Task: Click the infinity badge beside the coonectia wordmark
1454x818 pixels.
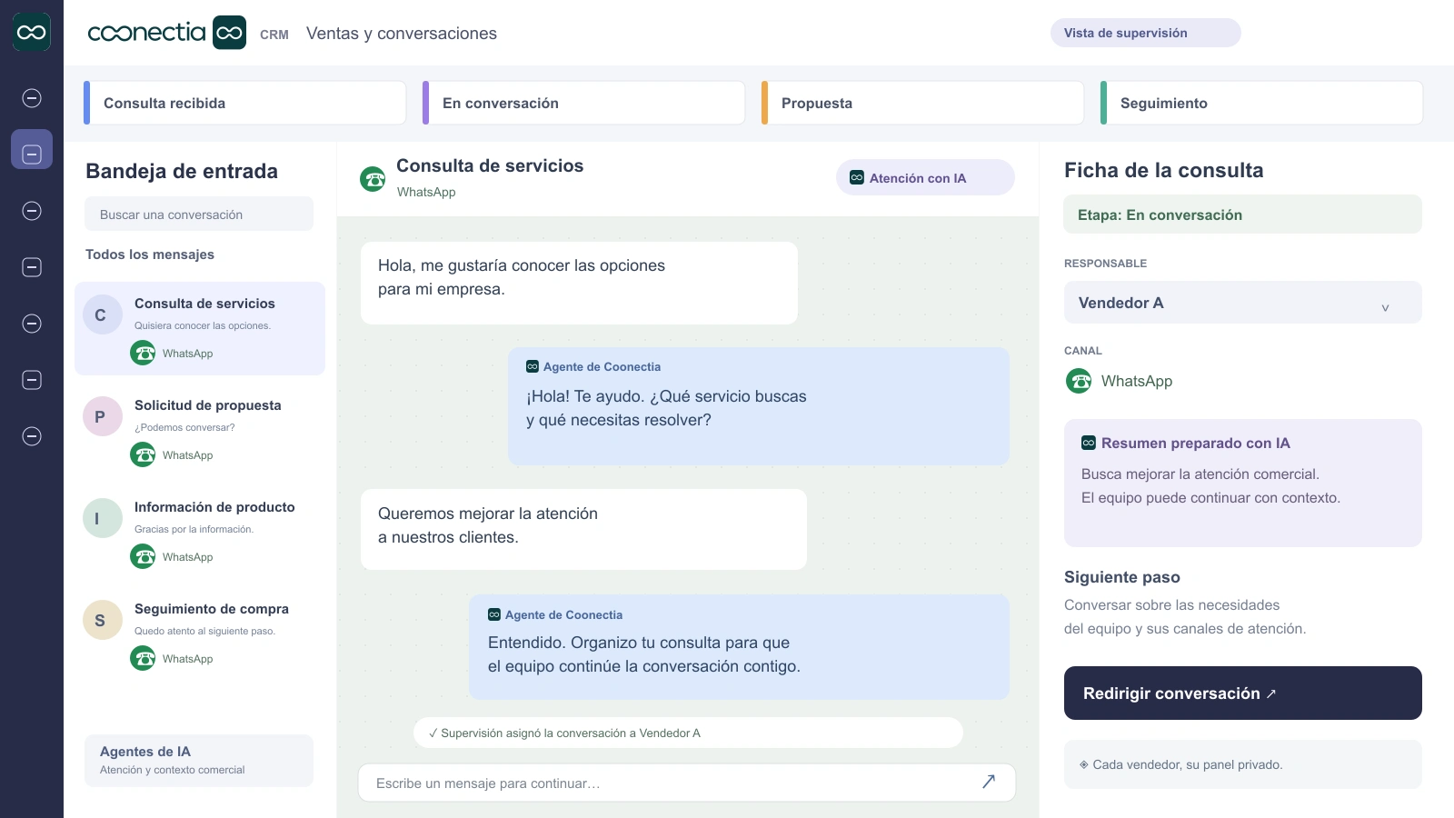Action: [229, 33]
